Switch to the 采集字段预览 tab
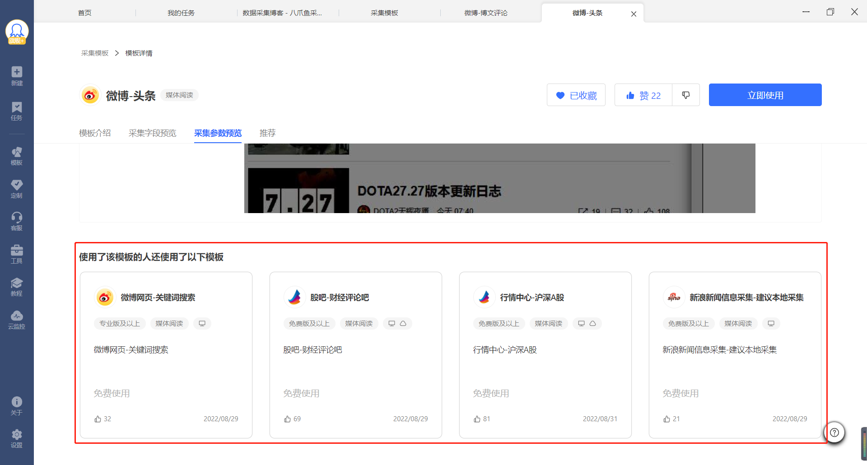 [x=152, y=133]
